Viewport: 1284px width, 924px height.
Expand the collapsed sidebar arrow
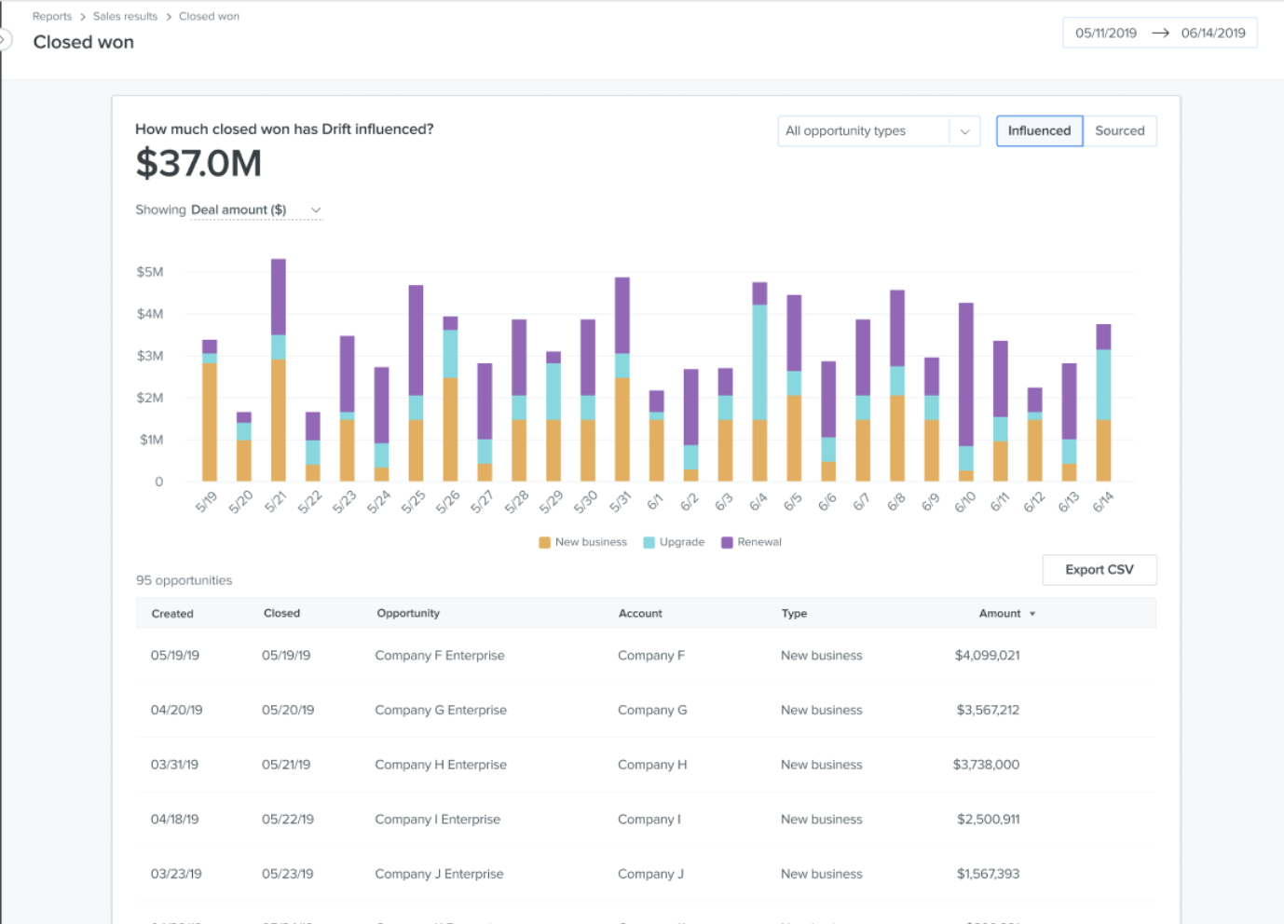click(5, 40)
